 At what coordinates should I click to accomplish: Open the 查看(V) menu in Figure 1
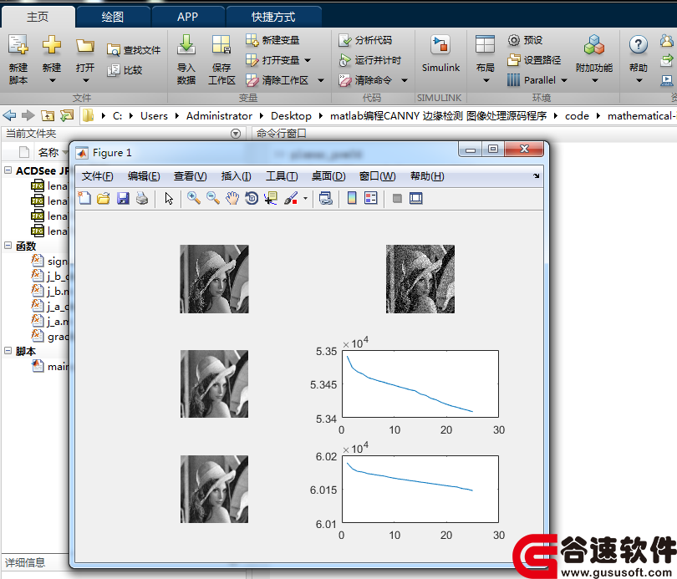pos(190,176)
